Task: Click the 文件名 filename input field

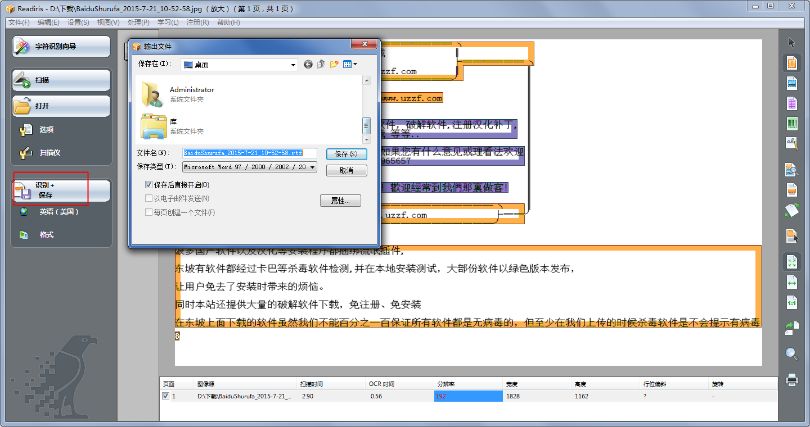Action: point(250,153)
